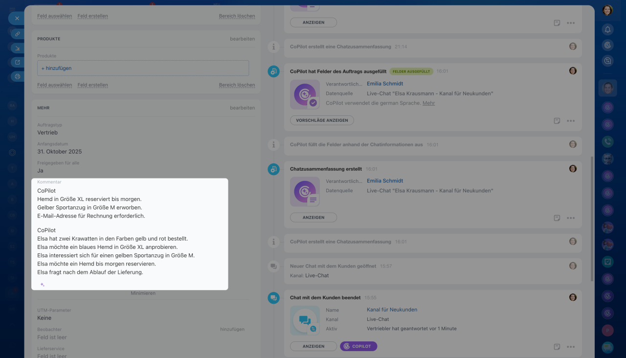Screen dimensions: 626x358
Task: Open the notifications bell in the right sidebar
Action: pos(608,29)
